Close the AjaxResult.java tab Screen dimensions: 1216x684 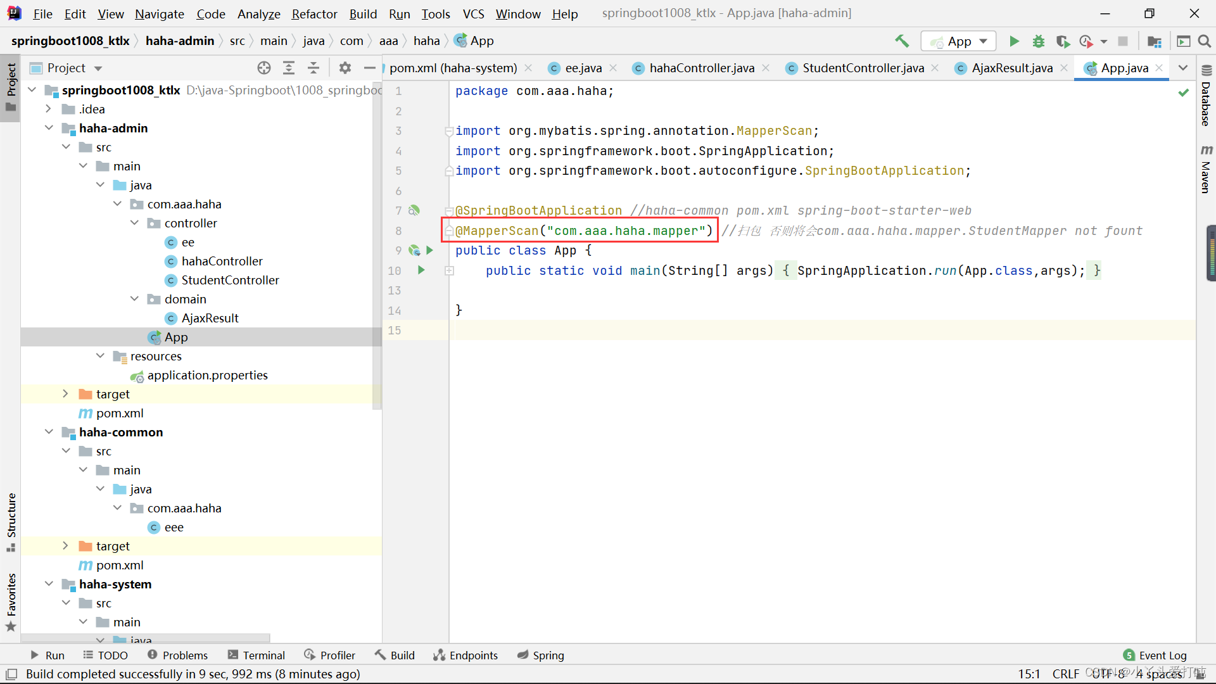point(1064,68)
